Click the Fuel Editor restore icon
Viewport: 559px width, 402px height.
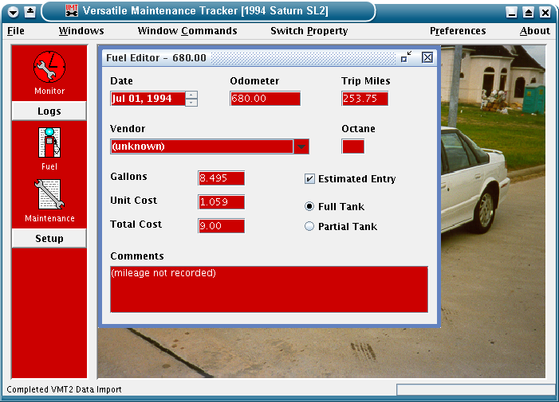406,57
